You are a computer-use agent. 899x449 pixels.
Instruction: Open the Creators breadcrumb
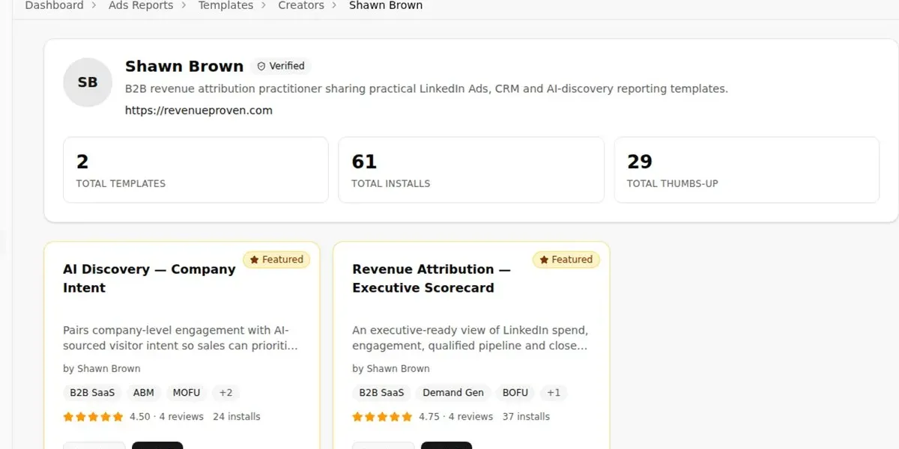coord(301,5)
